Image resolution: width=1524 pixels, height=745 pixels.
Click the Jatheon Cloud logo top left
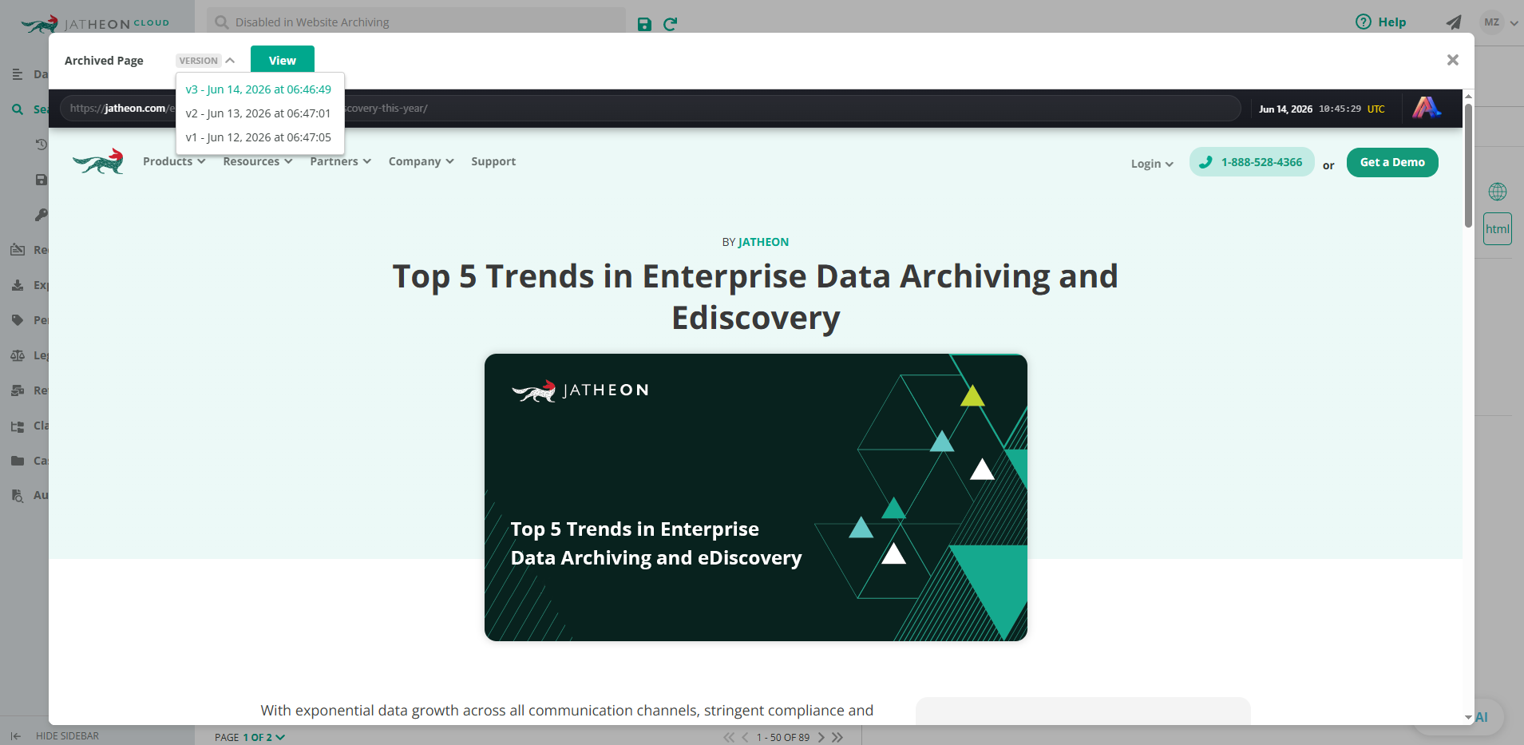(x=96, y=23)
